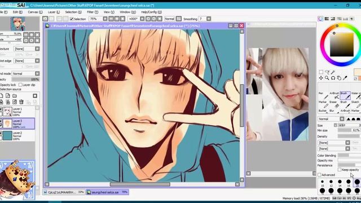Select the Eraser tool
Viewport: 361px width, 203px height.
[334, 104]
